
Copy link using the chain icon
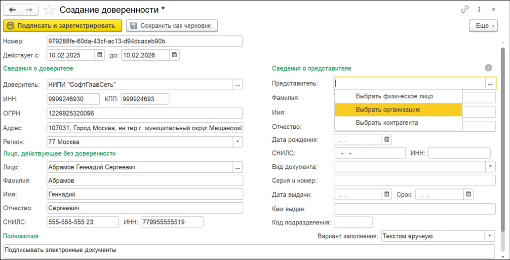pyautogui.click(x=465, y=9)
